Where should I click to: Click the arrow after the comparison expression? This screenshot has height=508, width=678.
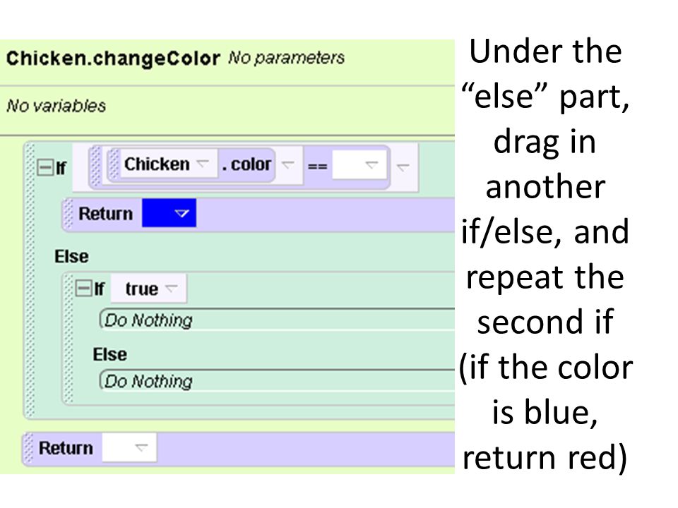point(403,167)
